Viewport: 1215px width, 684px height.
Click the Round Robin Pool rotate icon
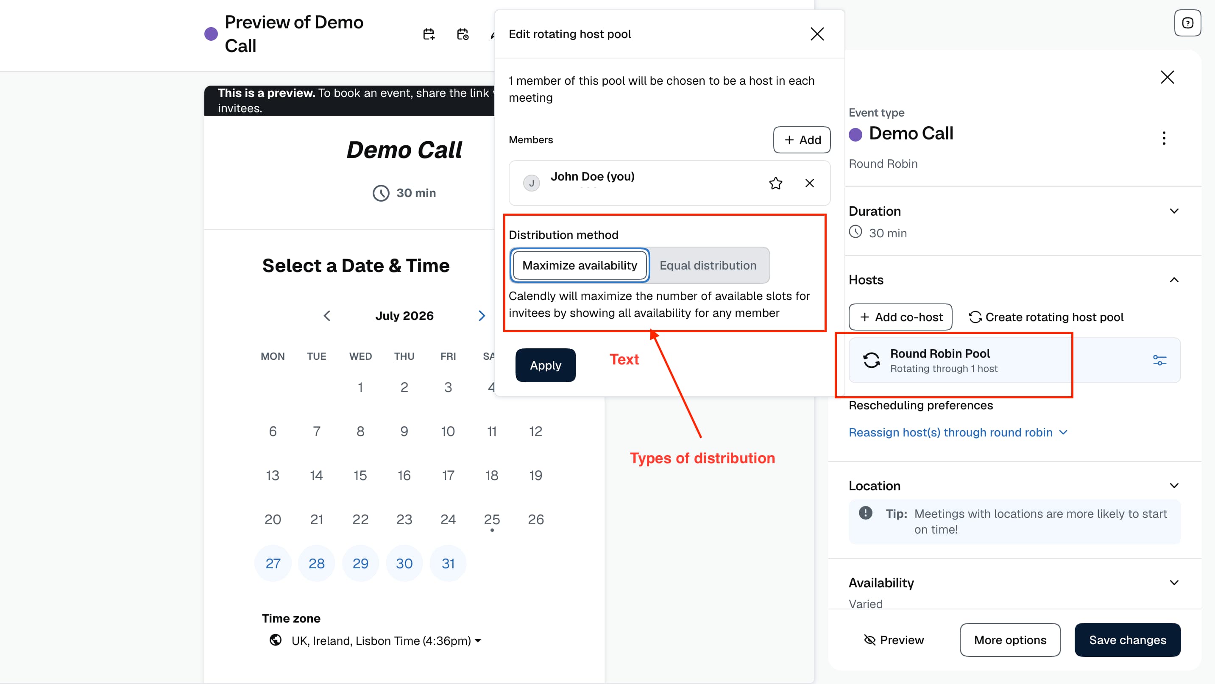(x=871, y=361)
